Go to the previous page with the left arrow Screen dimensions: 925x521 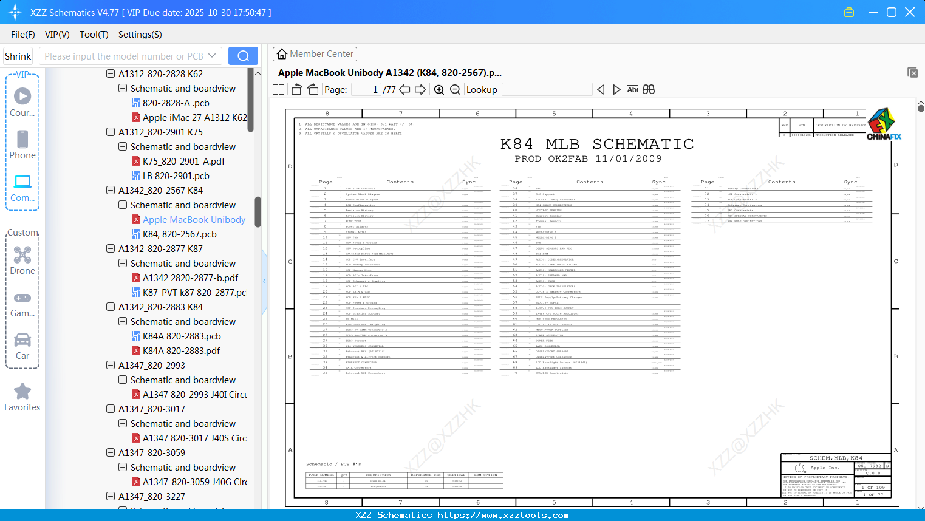[x=404, y=89]
